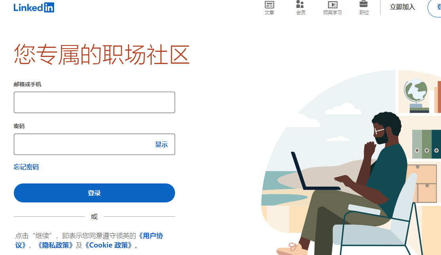
Task: Click 立即加入 to join now
Action: point(402,7)
